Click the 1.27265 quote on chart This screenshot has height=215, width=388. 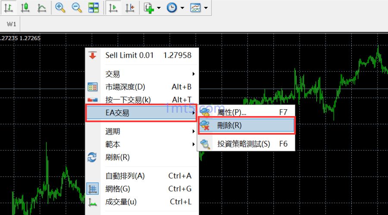(x=30, y=38)
